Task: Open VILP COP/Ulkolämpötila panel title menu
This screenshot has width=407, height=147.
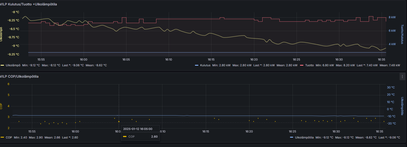Action: tap(19, 76)
